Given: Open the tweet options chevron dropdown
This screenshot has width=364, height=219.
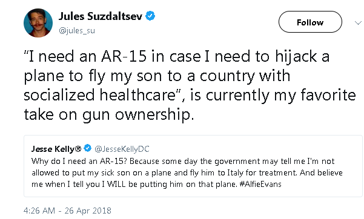Looking at the screenshot, I should [x=358, y=23].
